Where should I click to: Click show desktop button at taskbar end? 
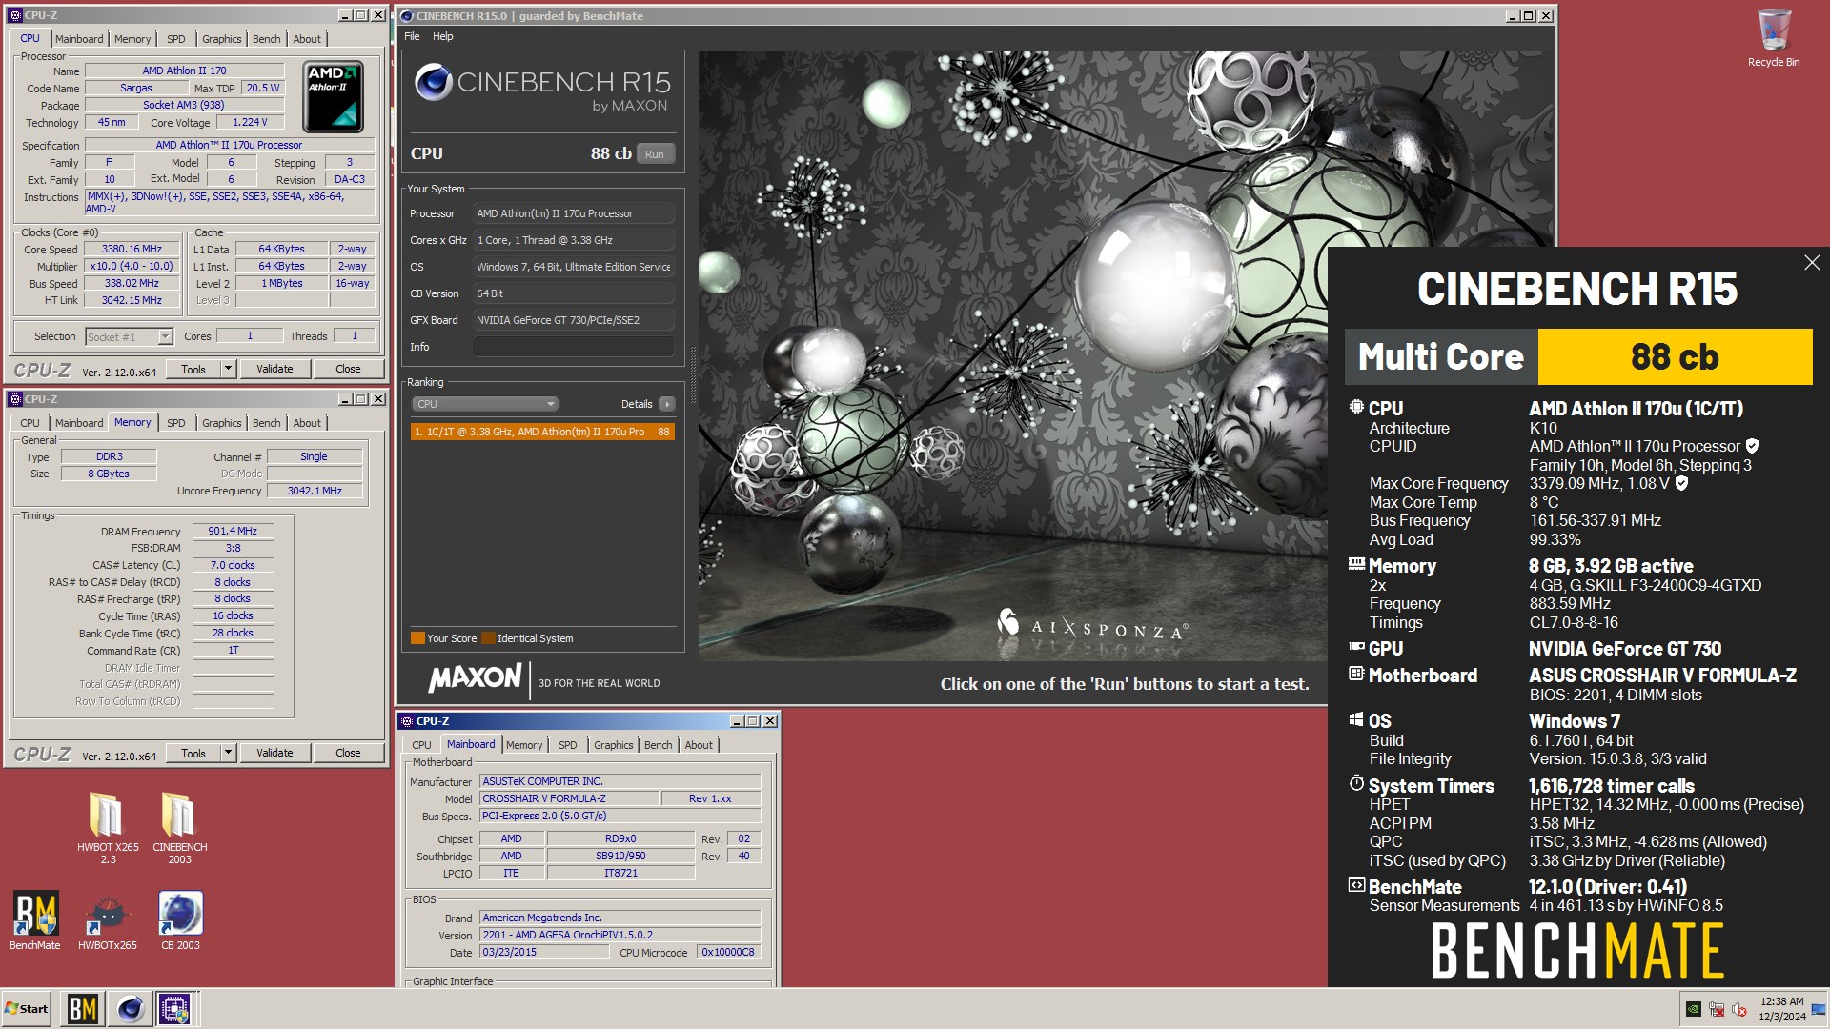[1819, 1009]
